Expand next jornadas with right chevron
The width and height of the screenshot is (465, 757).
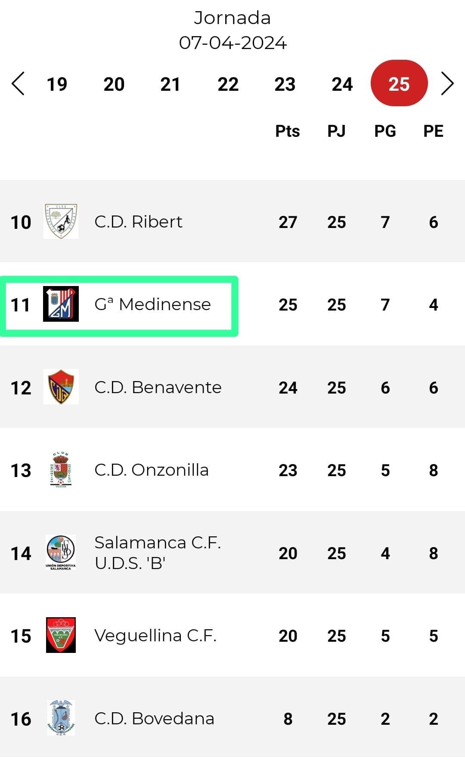pos(449,84)
